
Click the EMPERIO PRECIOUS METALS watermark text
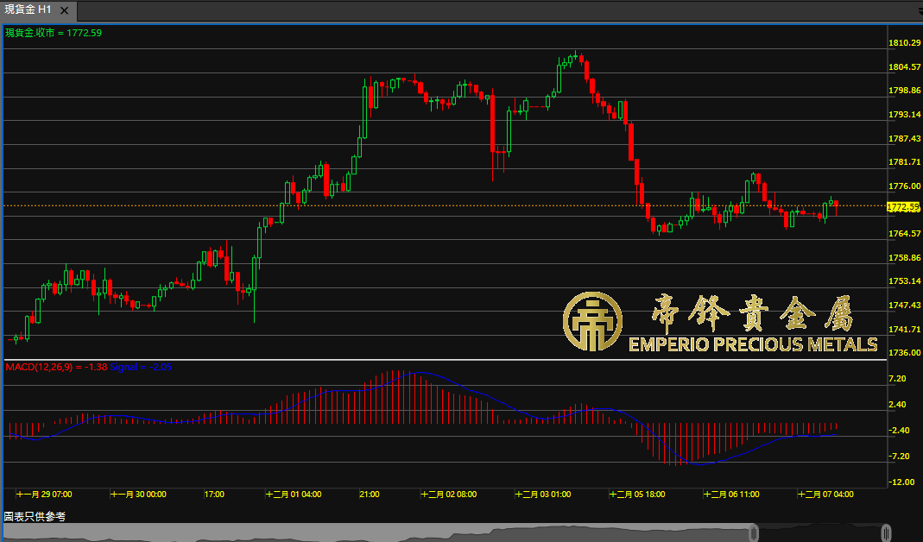click(x=753, y=345)
